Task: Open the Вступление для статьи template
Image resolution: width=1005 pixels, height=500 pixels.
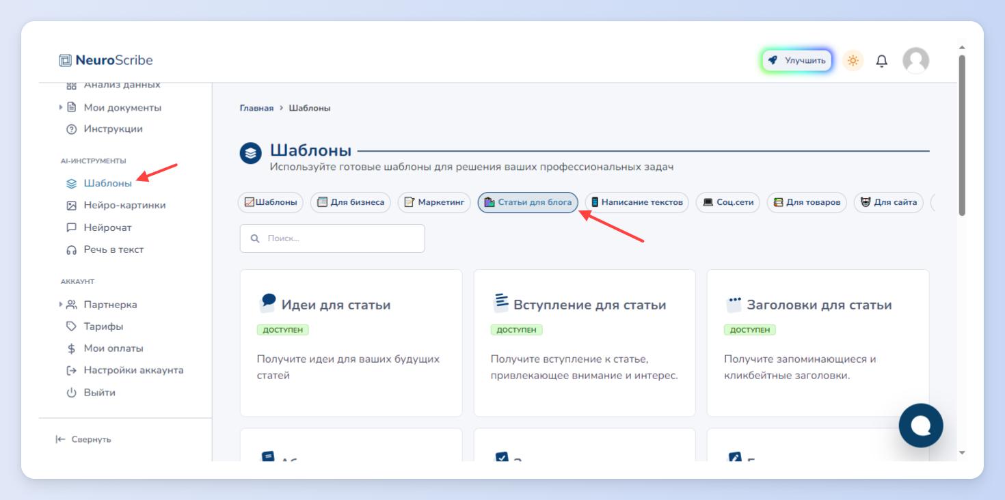Action: 585,343
